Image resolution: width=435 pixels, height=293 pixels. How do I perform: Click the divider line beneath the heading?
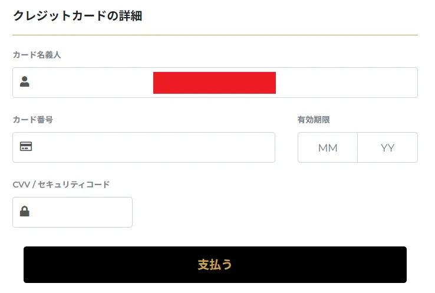215,35
